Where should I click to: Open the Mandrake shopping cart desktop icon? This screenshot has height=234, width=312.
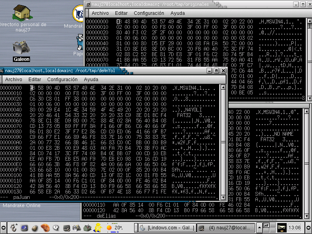(78, 13)
